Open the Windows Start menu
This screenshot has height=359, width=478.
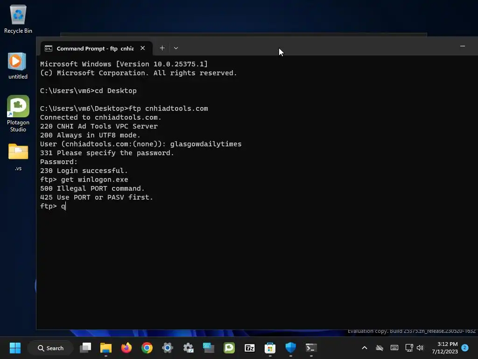pos(15,348)
